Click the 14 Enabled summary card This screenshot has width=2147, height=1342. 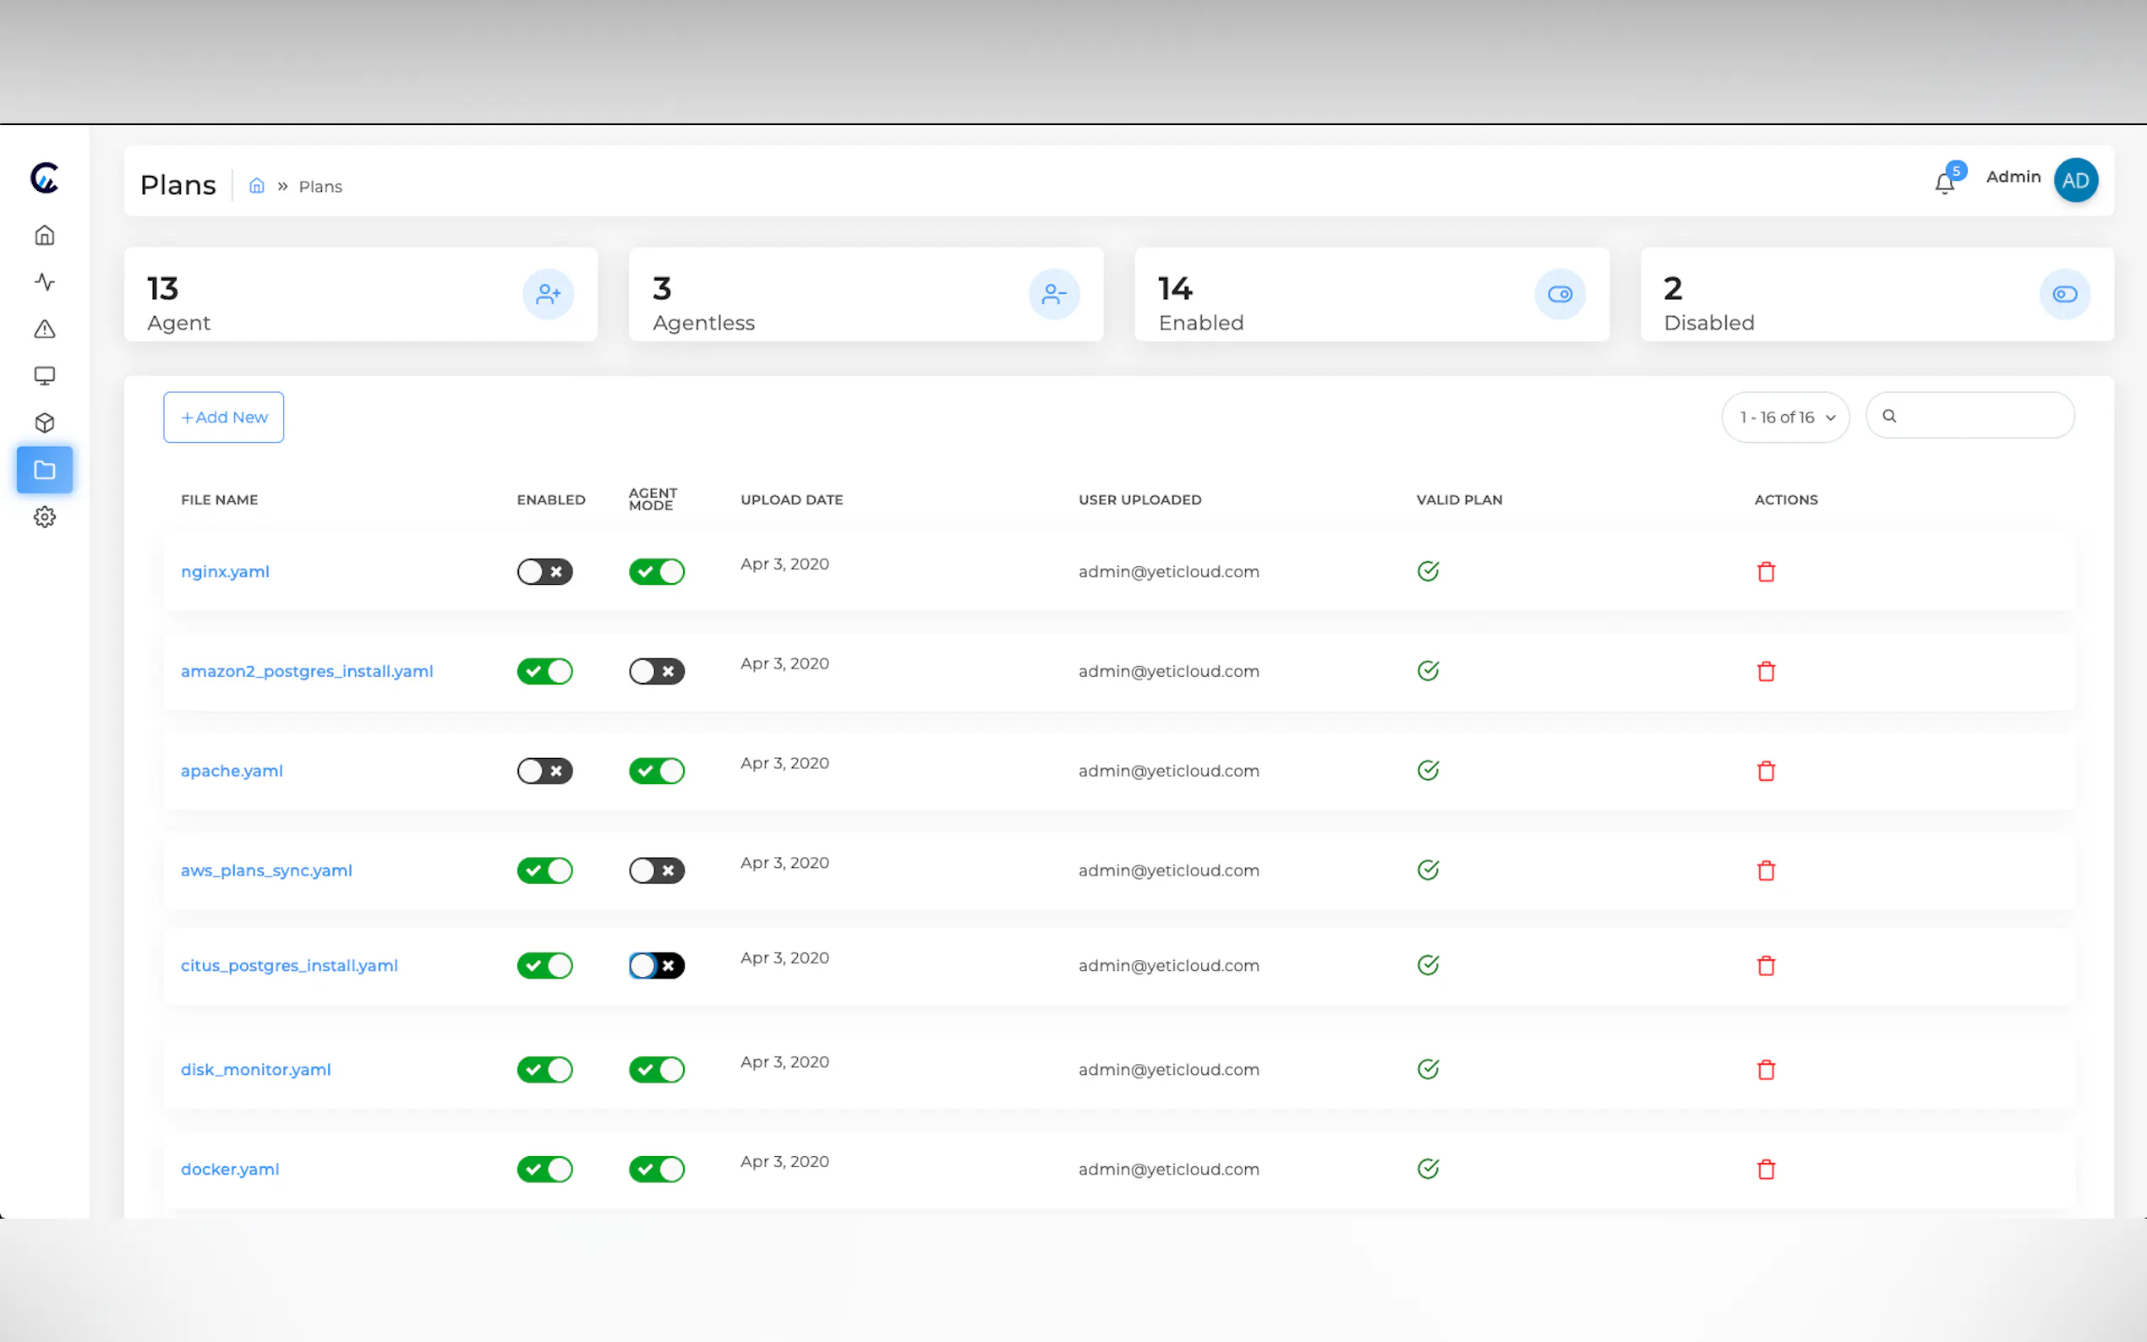coord(1371,294)
